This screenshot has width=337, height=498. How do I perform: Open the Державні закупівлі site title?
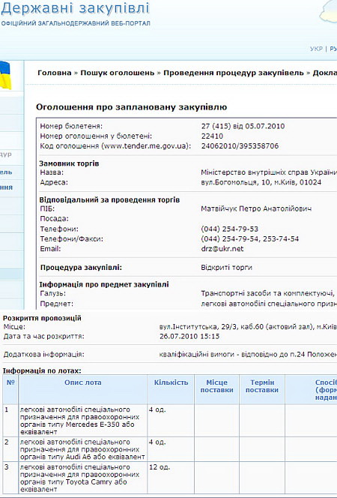(x=75, y=8)
